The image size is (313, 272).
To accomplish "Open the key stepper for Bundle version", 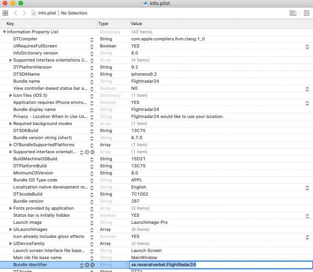I will 92,202.
